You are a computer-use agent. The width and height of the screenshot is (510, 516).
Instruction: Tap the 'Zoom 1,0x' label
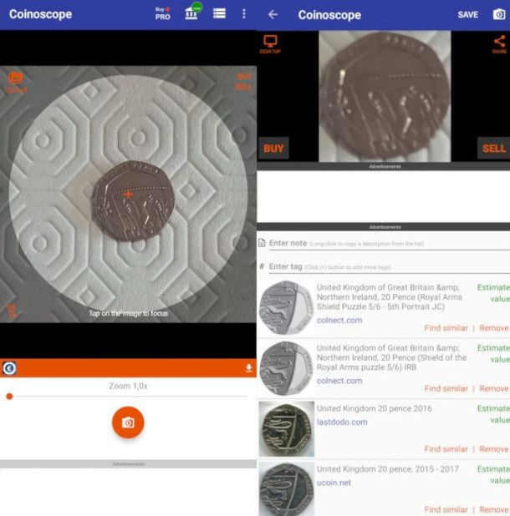tap(128, 386)
